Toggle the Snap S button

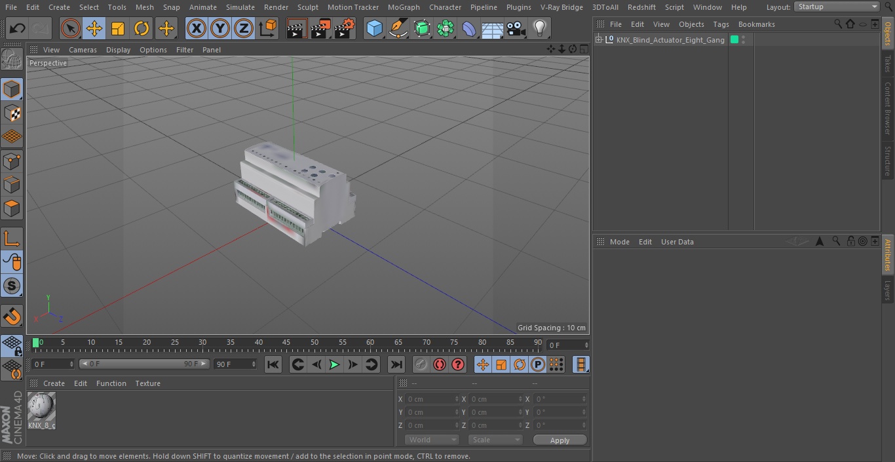(12, 286)
